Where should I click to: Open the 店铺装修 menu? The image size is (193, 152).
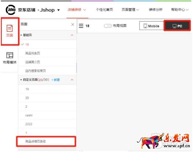[77, 10]
